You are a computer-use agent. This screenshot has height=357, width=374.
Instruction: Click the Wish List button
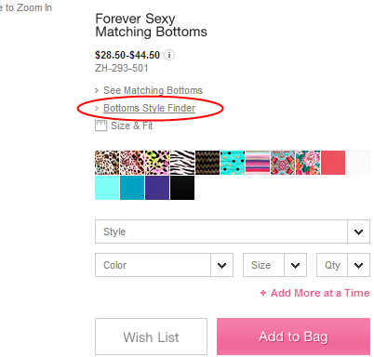click(151, 337)
